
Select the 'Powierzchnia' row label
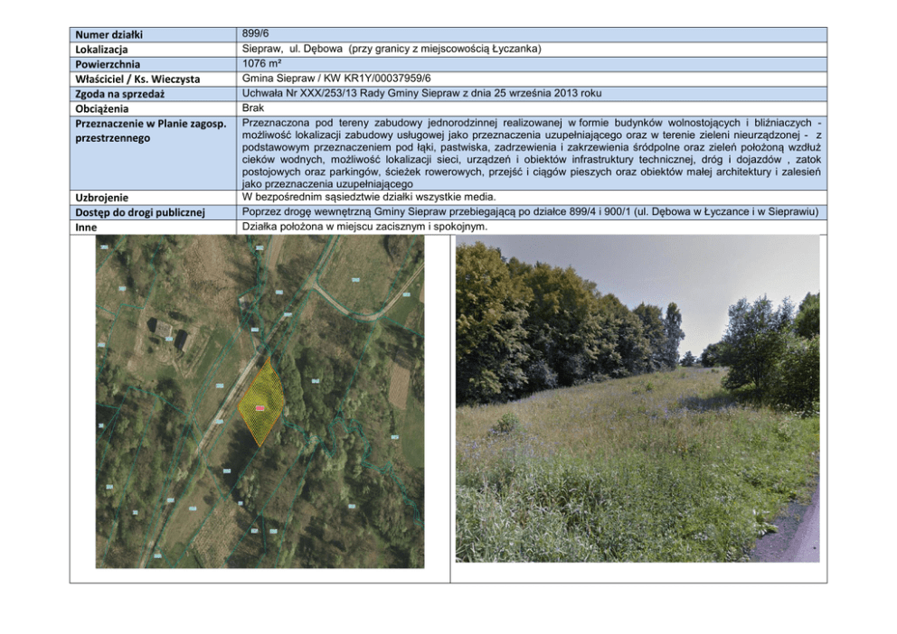pyautogui.click(x=109, y=64)
